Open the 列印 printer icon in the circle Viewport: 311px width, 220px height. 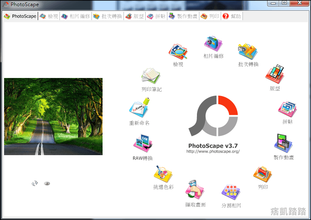pos(263,174)
